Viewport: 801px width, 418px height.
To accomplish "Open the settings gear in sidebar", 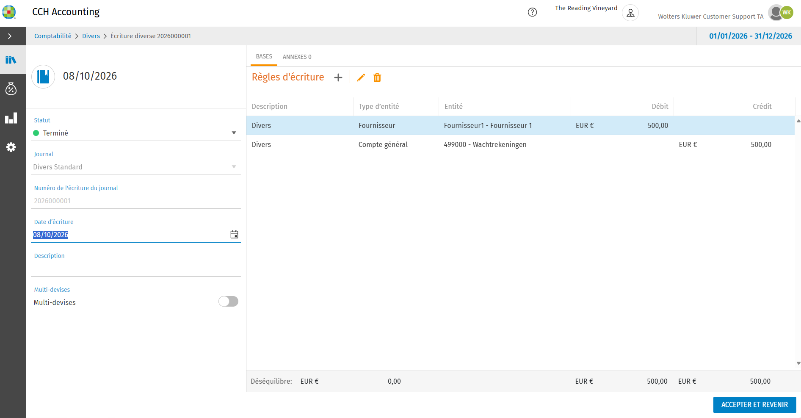I will (11, 147).
